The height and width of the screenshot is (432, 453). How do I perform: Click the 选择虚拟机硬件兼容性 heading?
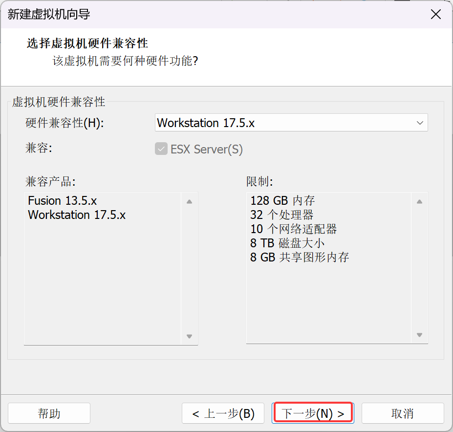(87, 43)
